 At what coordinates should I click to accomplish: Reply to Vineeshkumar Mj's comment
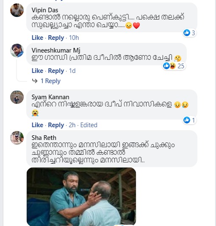[56, 71]
